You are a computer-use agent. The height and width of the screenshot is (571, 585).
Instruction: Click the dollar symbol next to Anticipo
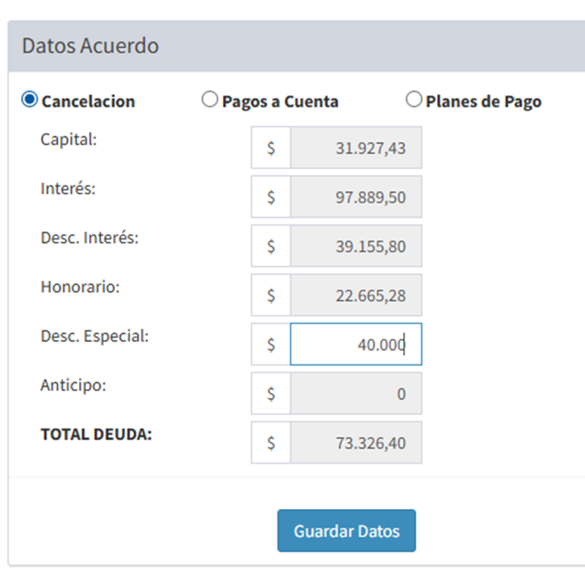(x=271, y=394)
